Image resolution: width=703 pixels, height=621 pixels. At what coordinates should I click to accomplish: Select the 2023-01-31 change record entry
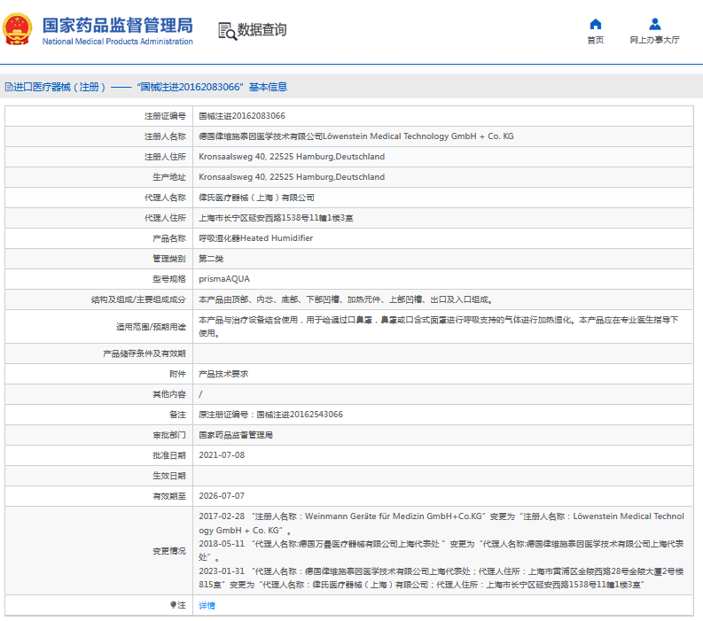[x=441, y=578]
